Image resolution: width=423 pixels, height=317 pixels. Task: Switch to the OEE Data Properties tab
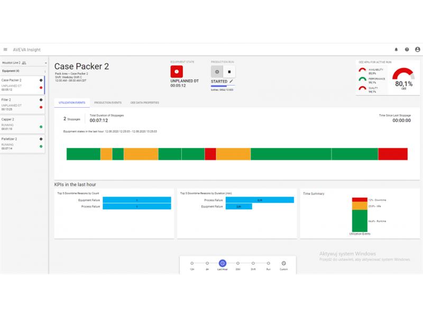pyautogui.click(x=144, y=102)
